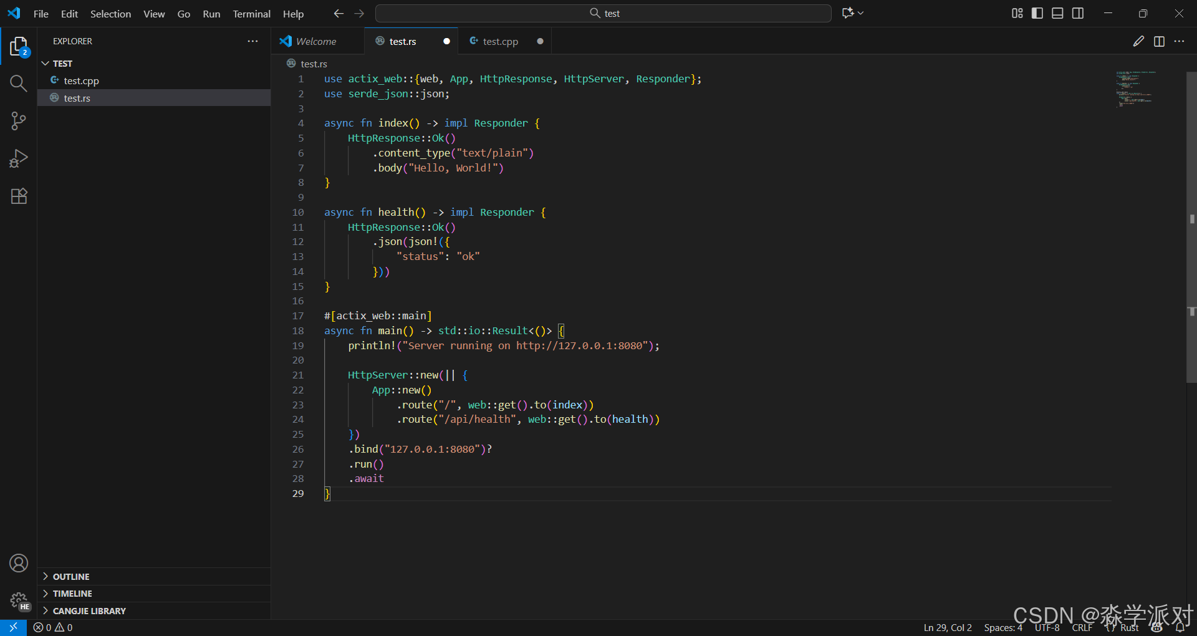Click line number 18 in the gutter
Screen dimensions: 1197x636
(298, 330)
